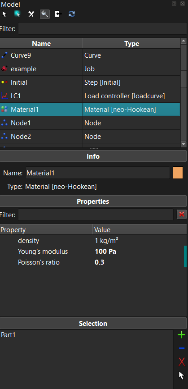Click the arrow select tool icon
Viewport: 188px width, 389px height.
click(x=4, y=14)
